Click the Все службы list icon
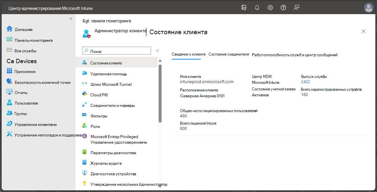The image size is (377, 192). click(x=10, y=50)
